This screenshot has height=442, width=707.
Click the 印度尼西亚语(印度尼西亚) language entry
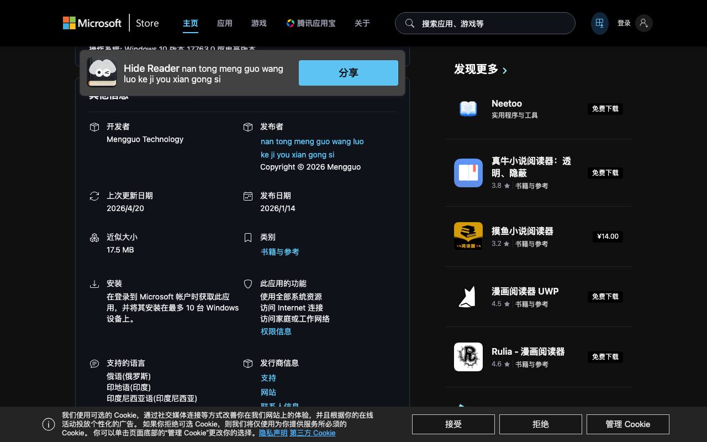point(152,398)
